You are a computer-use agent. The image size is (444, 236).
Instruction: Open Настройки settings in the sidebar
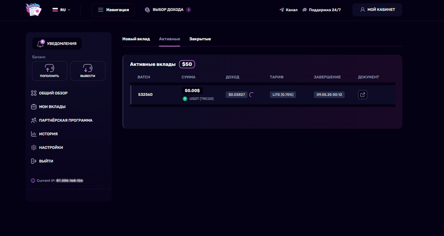tap(51, 147)
